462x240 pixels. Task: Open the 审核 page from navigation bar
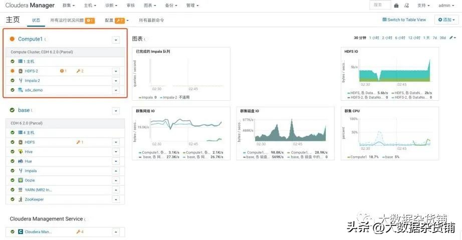pyautogui.click(x=130, y=6)
